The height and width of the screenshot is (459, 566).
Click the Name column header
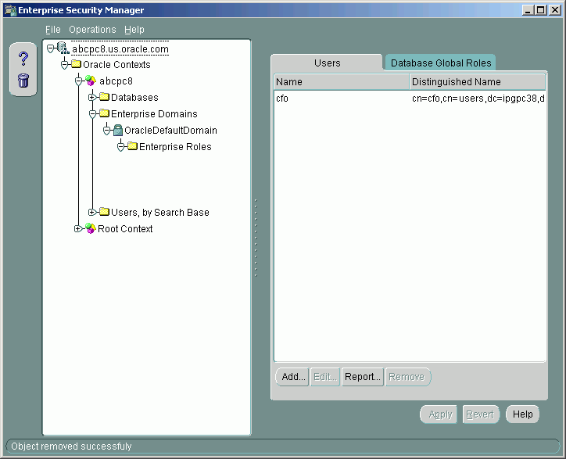pos(342,82)
